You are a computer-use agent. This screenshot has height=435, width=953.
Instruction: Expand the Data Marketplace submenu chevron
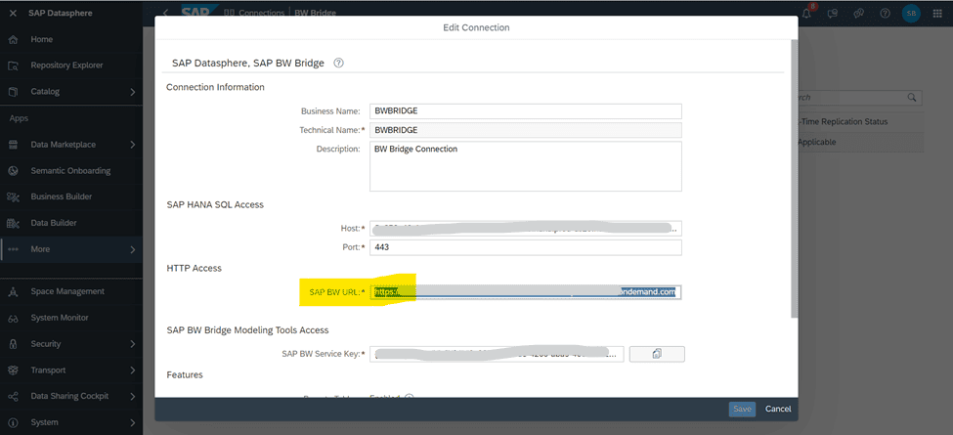tap(133, 145)
